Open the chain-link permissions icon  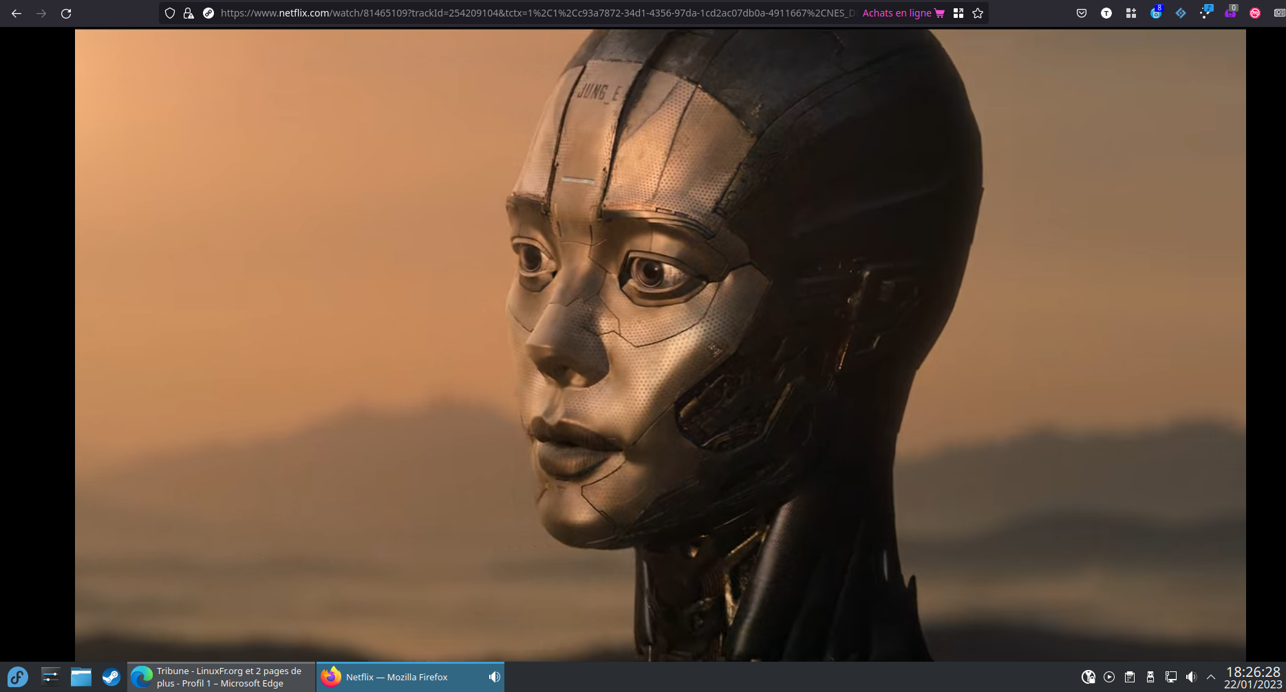pos(208,13)
